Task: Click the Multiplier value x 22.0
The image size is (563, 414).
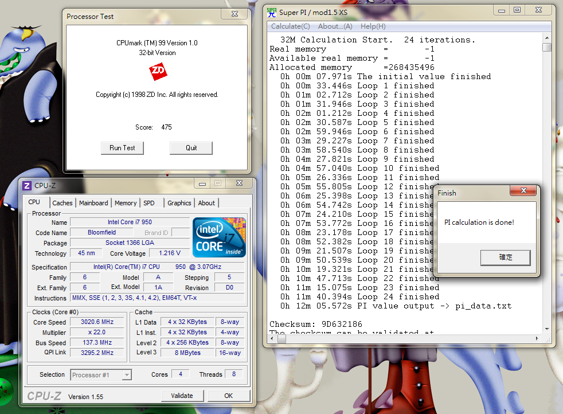Action: tap(97, 333)
